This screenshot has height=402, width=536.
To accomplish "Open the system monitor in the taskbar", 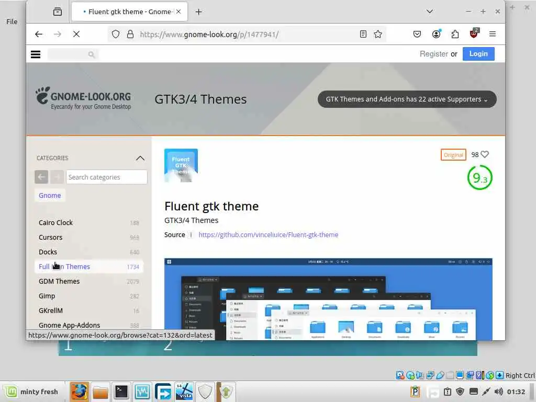I will point(142,392).
